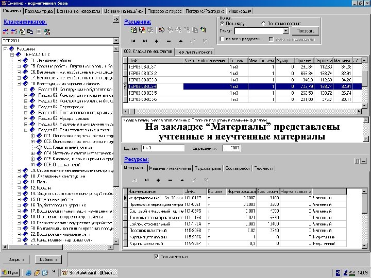Click the classifier tree vertical scrollbar
Screen dimensions: 371x278
tap(116, 145)
